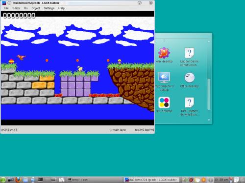Open the Editor menu
The width and height of the screenshot is (245, 183).
click(x=16, y=8)
